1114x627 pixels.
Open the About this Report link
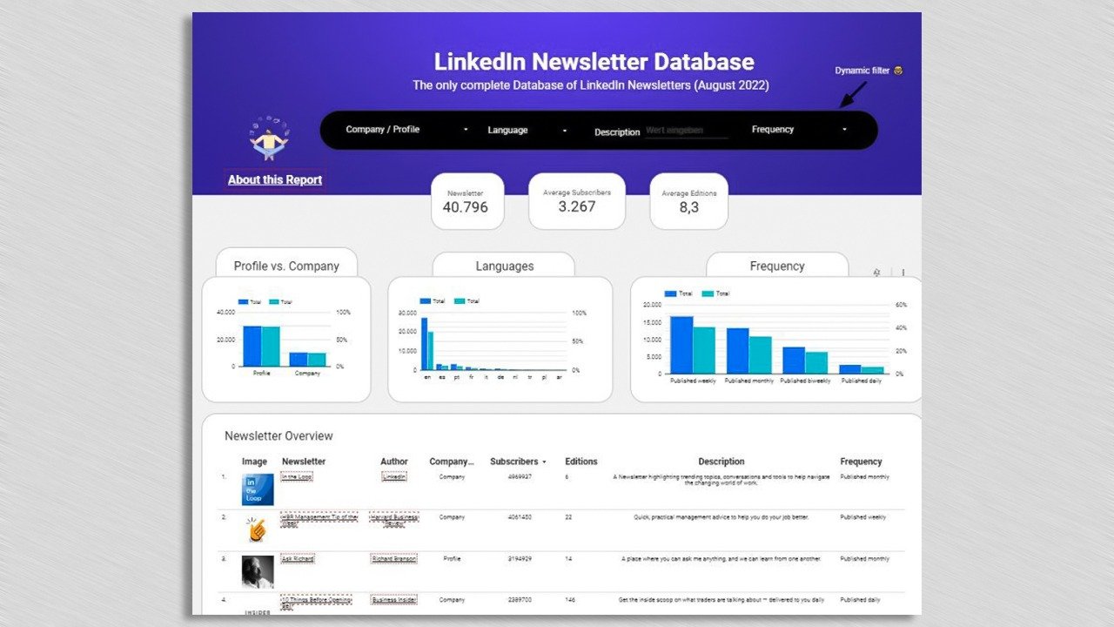275,180
